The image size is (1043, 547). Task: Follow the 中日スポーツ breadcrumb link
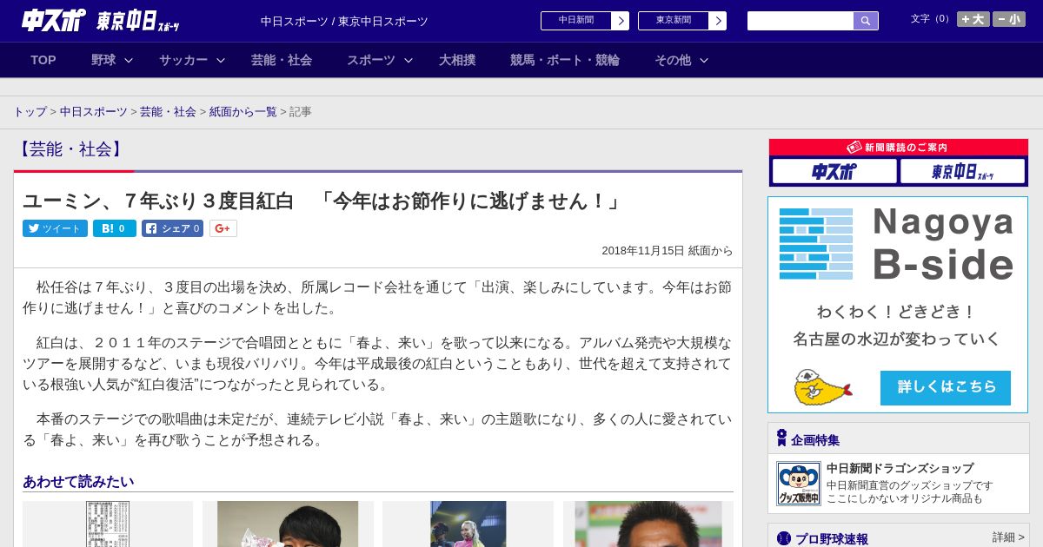tap(94, 112)
